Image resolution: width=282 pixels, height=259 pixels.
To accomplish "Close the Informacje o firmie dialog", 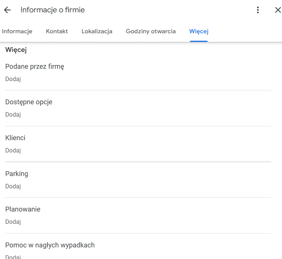I will [x=278, y=10].
